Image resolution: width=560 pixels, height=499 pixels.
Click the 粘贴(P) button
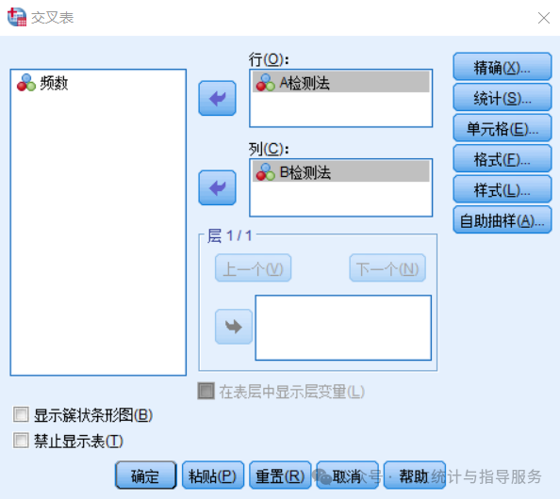coord(213,475)
